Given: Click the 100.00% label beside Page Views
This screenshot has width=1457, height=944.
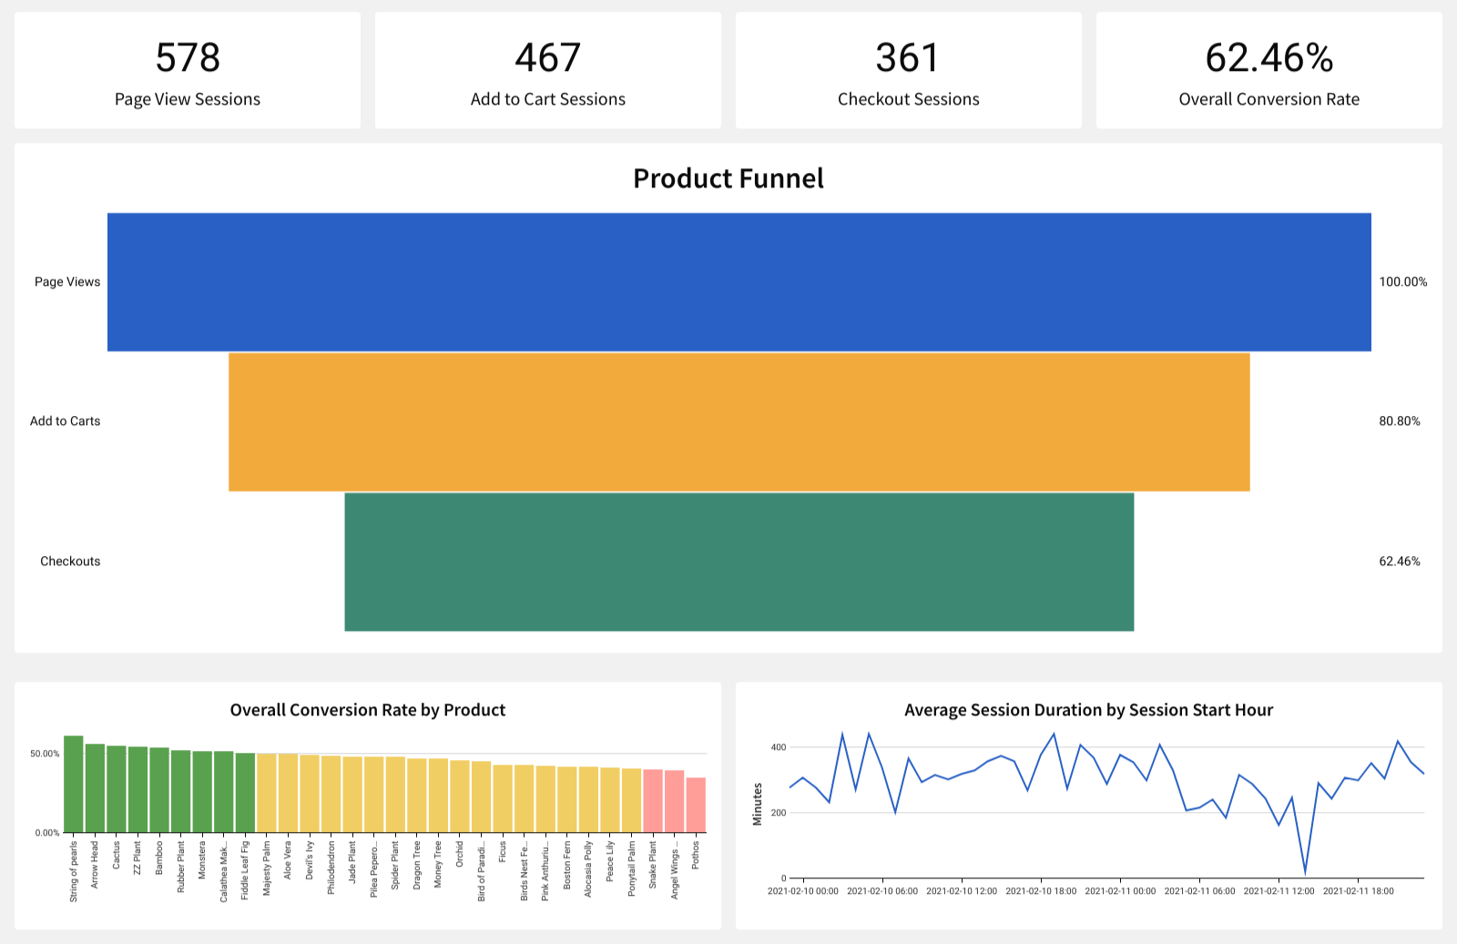Looking at the screenshot, I should pos(1402,281).
